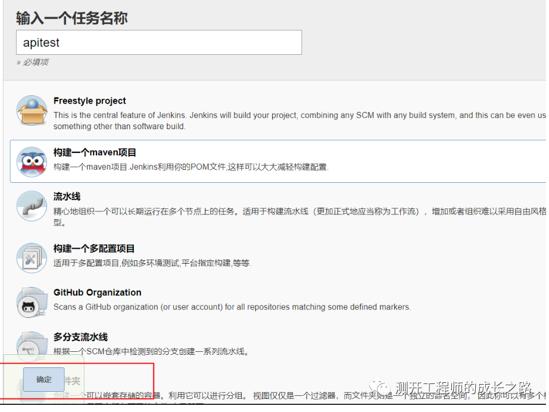The width and height of the screenshot is (549, 412).
Task: Click the 构建一个多配置项目 tools icon
Action: tap(32, 258)
